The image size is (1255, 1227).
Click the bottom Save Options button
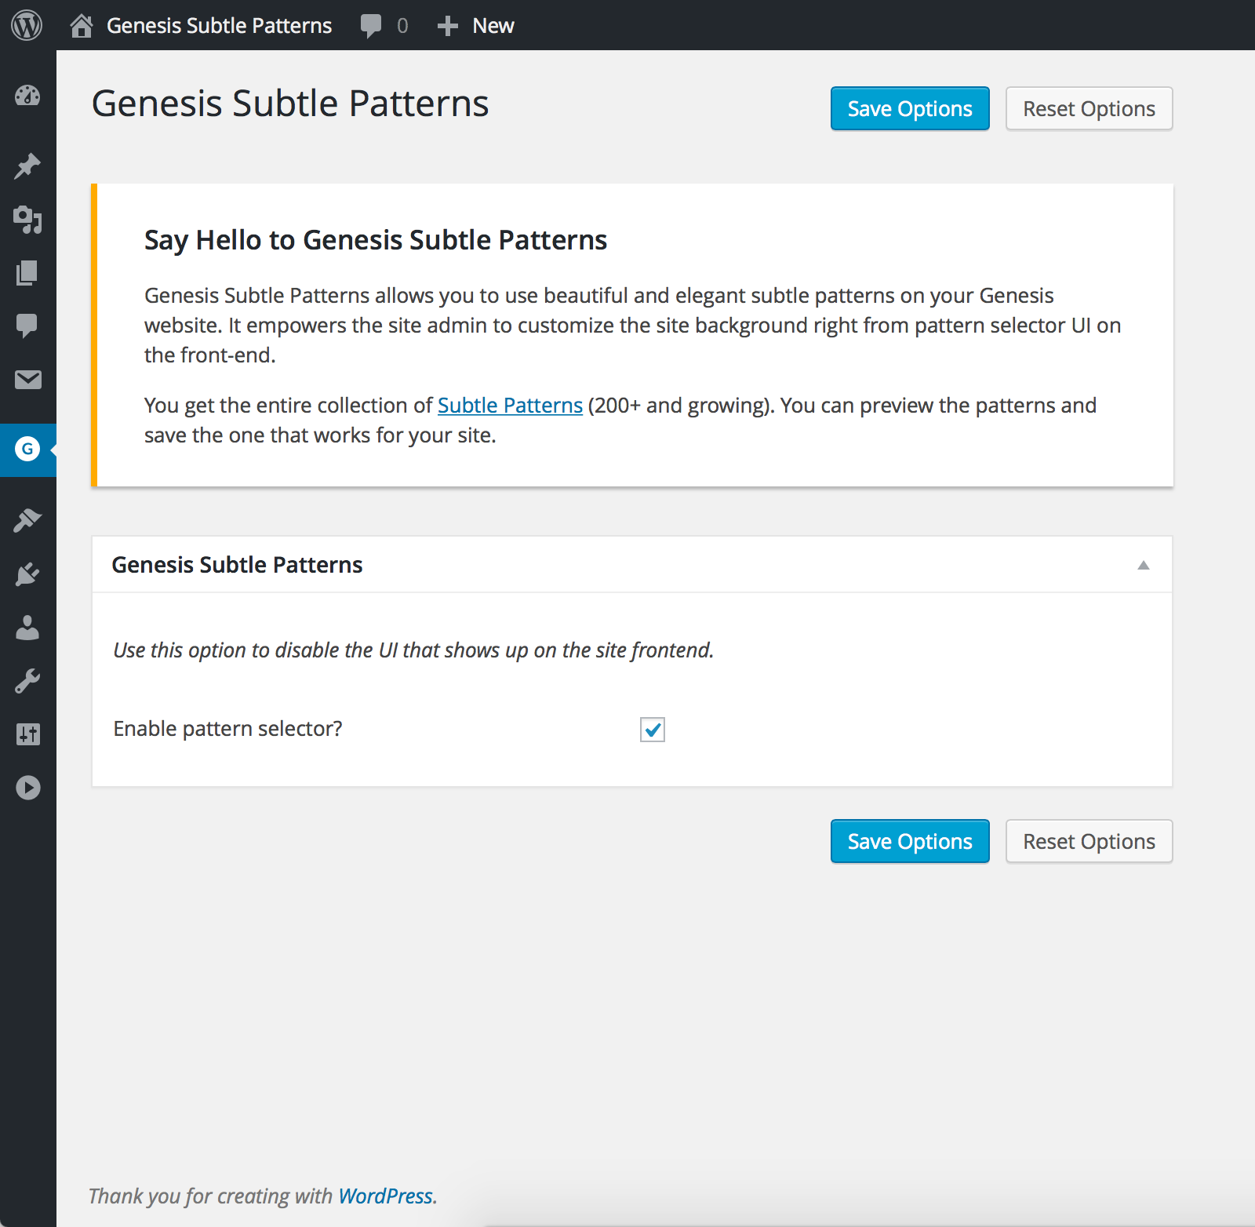[x=910, y=841]
